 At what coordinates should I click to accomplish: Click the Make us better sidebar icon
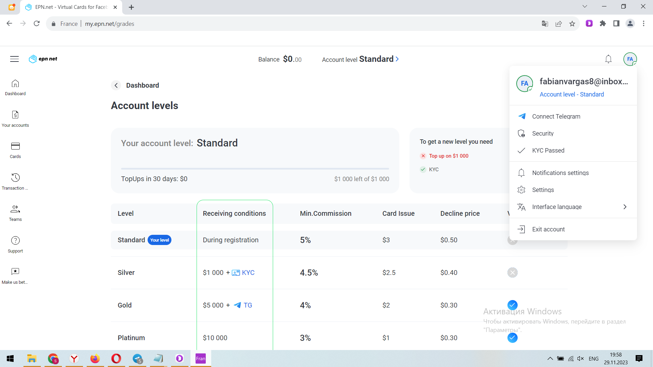coord(15,276)
